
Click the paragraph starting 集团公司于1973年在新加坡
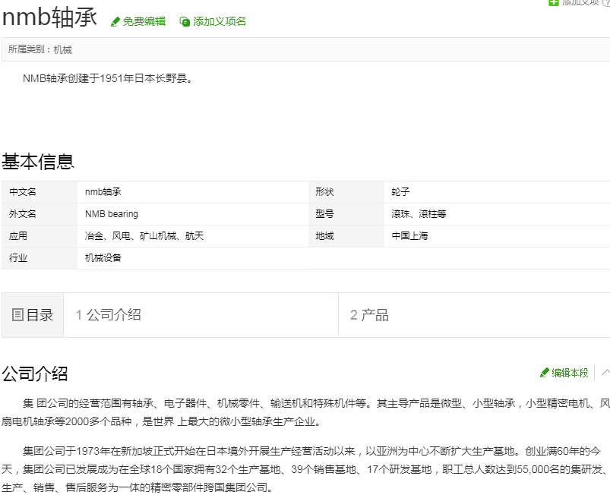pos(305,469)
